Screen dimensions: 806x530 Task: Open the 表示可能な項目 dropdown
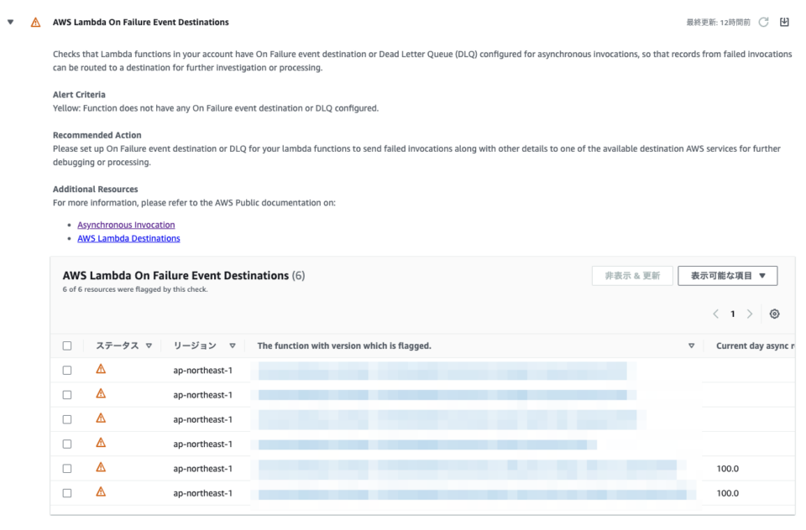(x=727, y=275)
